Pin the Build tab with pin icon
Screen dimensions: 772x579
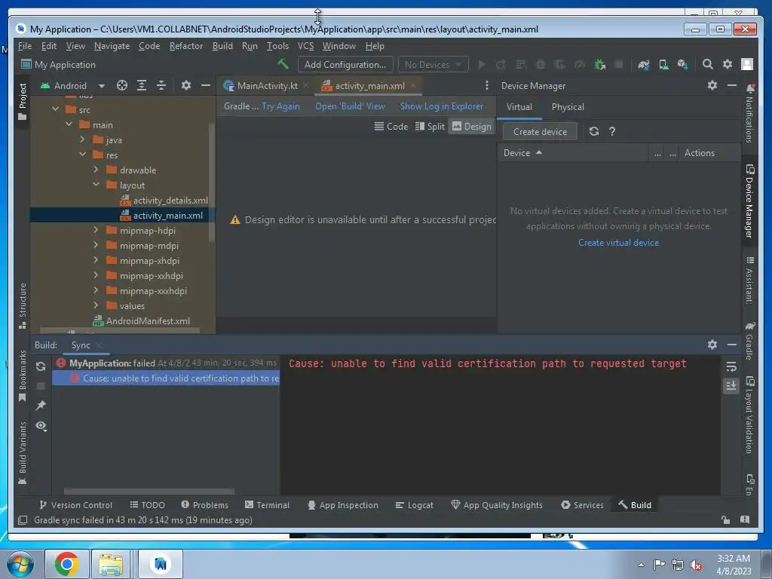41,405
